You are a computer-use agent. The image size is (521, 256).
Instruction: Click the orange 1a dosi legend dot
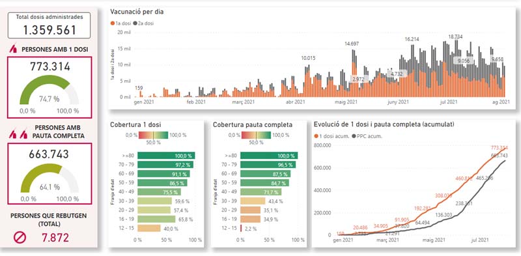(112, 23)
